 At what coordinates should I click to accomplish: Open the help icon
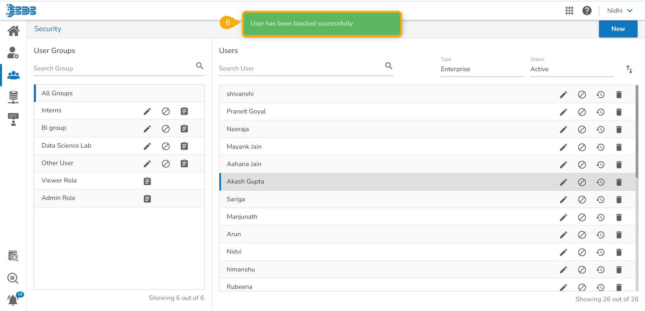click(x=587, y=11)
